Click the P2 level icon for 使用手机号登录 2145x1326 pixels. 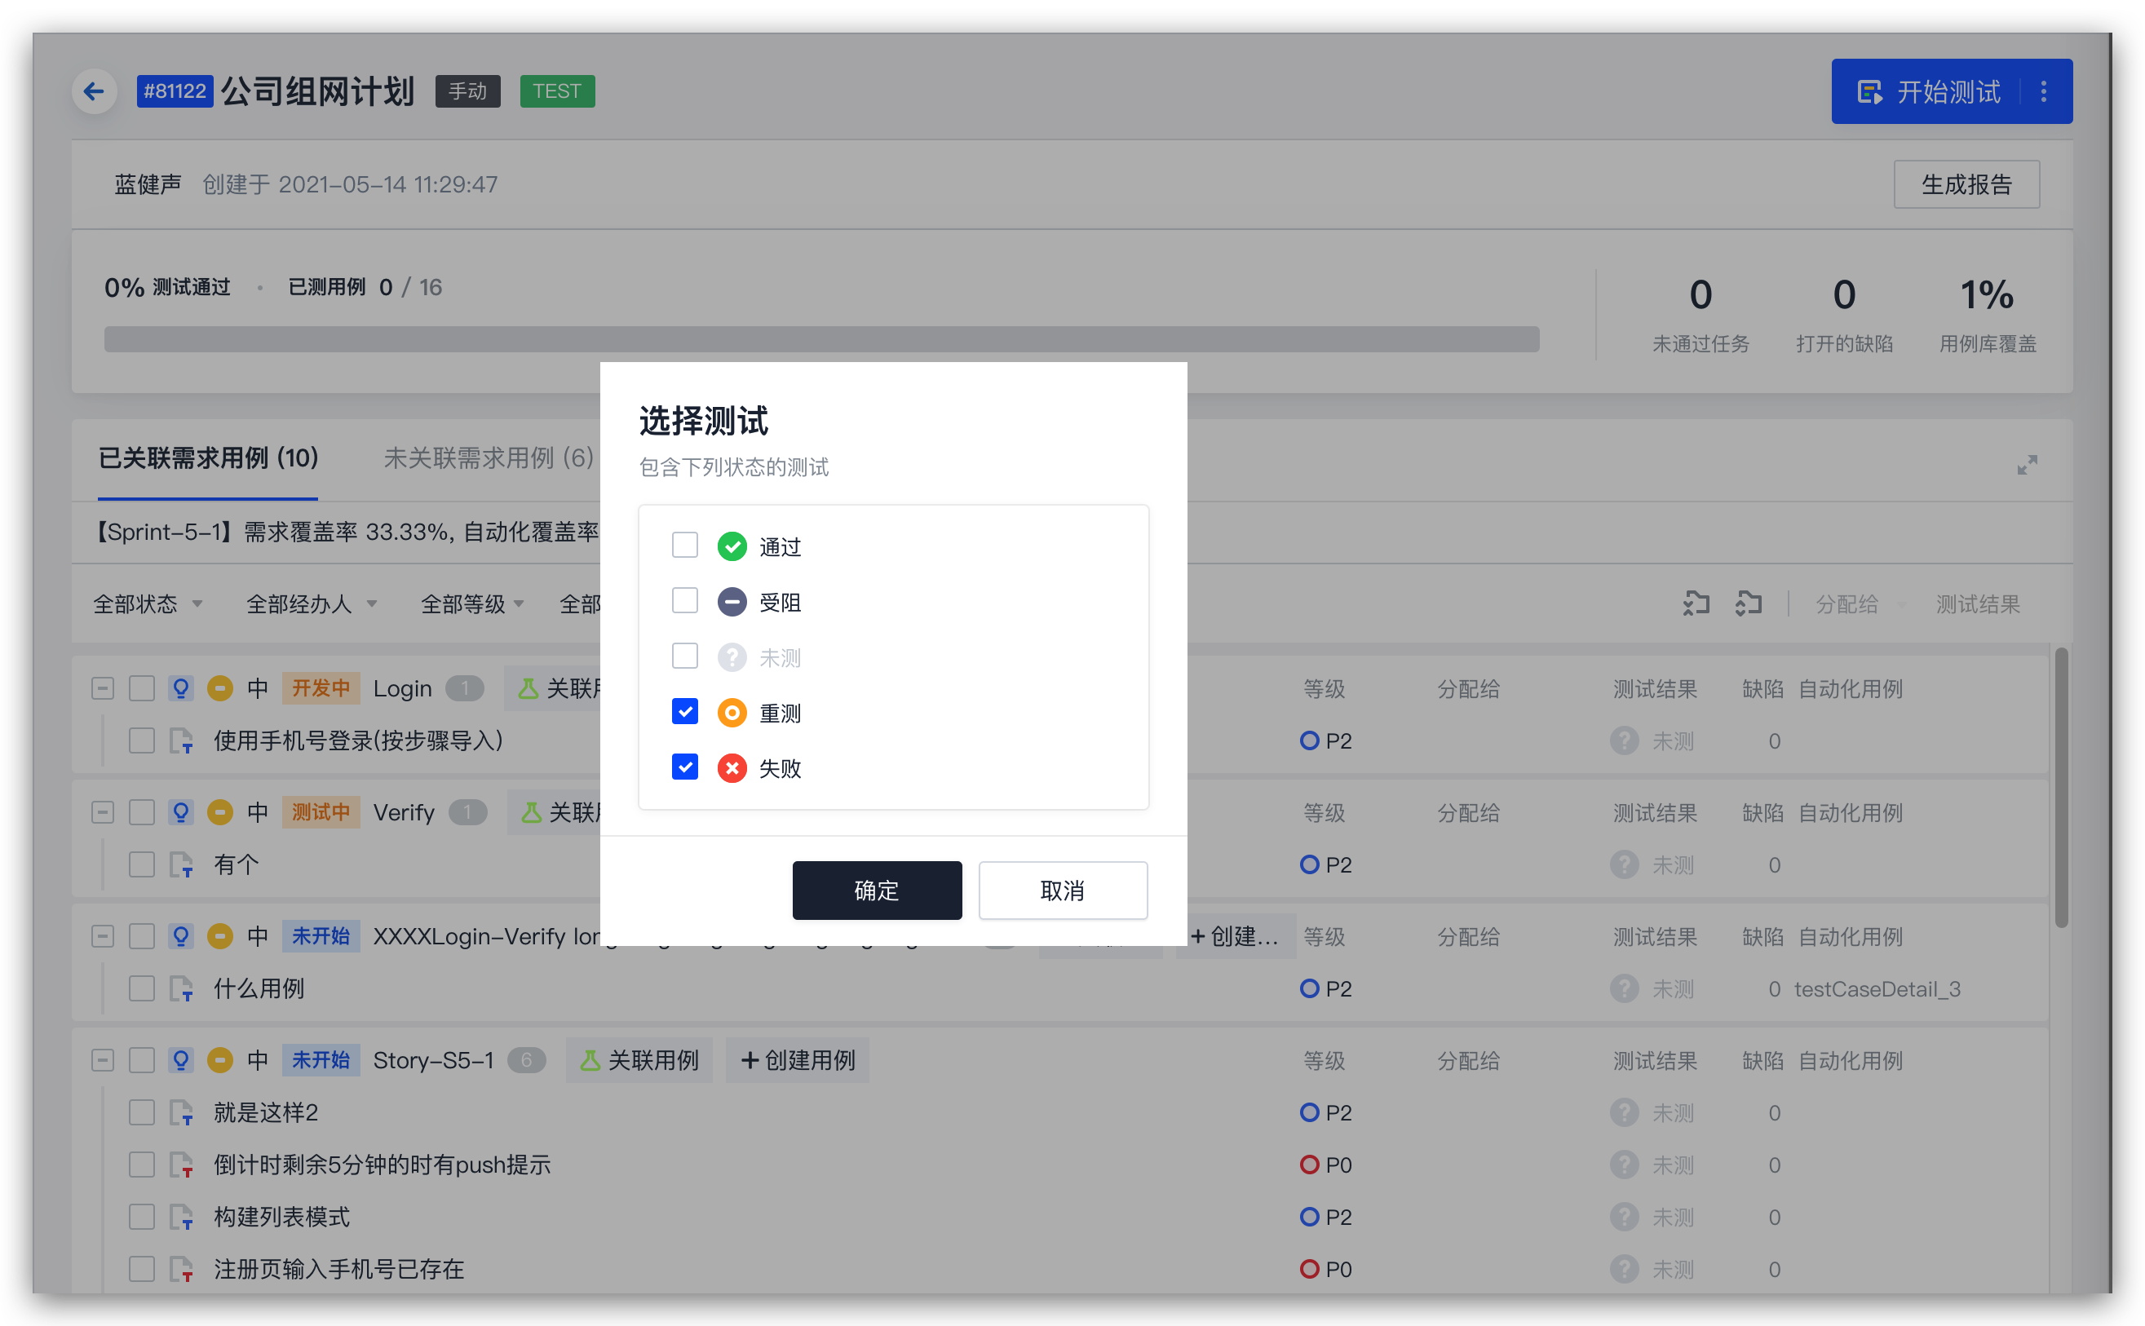(x=1309, y=741)
